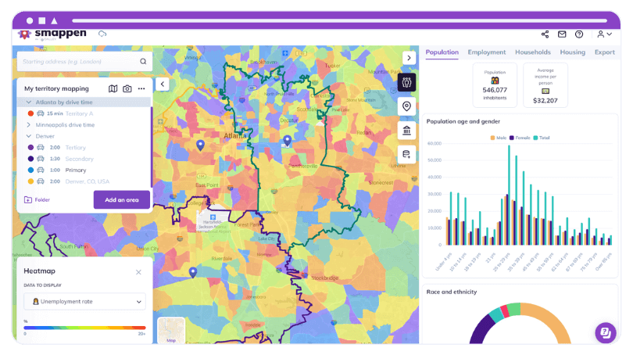Select the Secondary area label
The height and width of the screenshot is (355, 633).
(80, 159)
